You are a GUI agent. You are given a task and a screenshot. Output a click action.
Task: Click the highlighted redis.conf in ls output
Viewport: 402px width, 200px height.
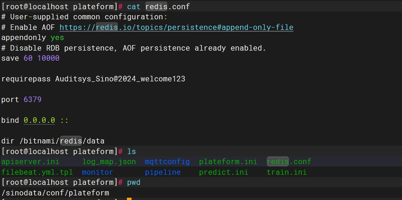point(289,161)
